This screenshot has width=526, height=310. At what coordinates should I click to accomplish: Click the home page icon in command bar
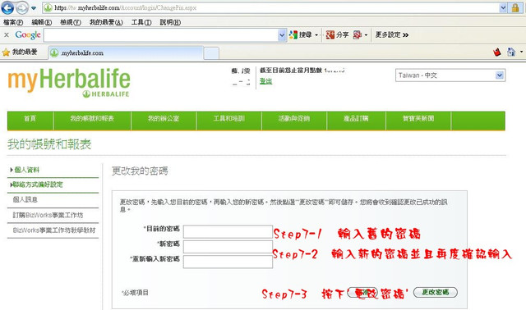coord(511,52)
